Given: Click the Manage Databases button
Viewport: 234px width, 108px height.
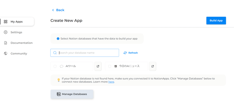Looking at the screenshot, I should [72, 94].
